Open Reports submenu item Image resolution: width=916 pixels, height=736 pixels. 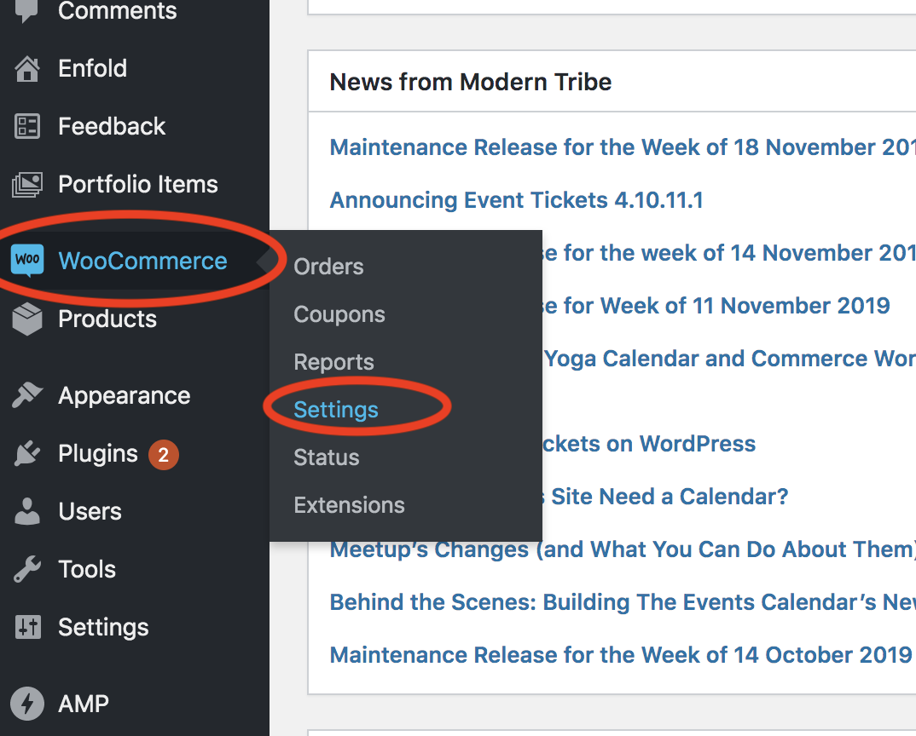pos(333,362)
